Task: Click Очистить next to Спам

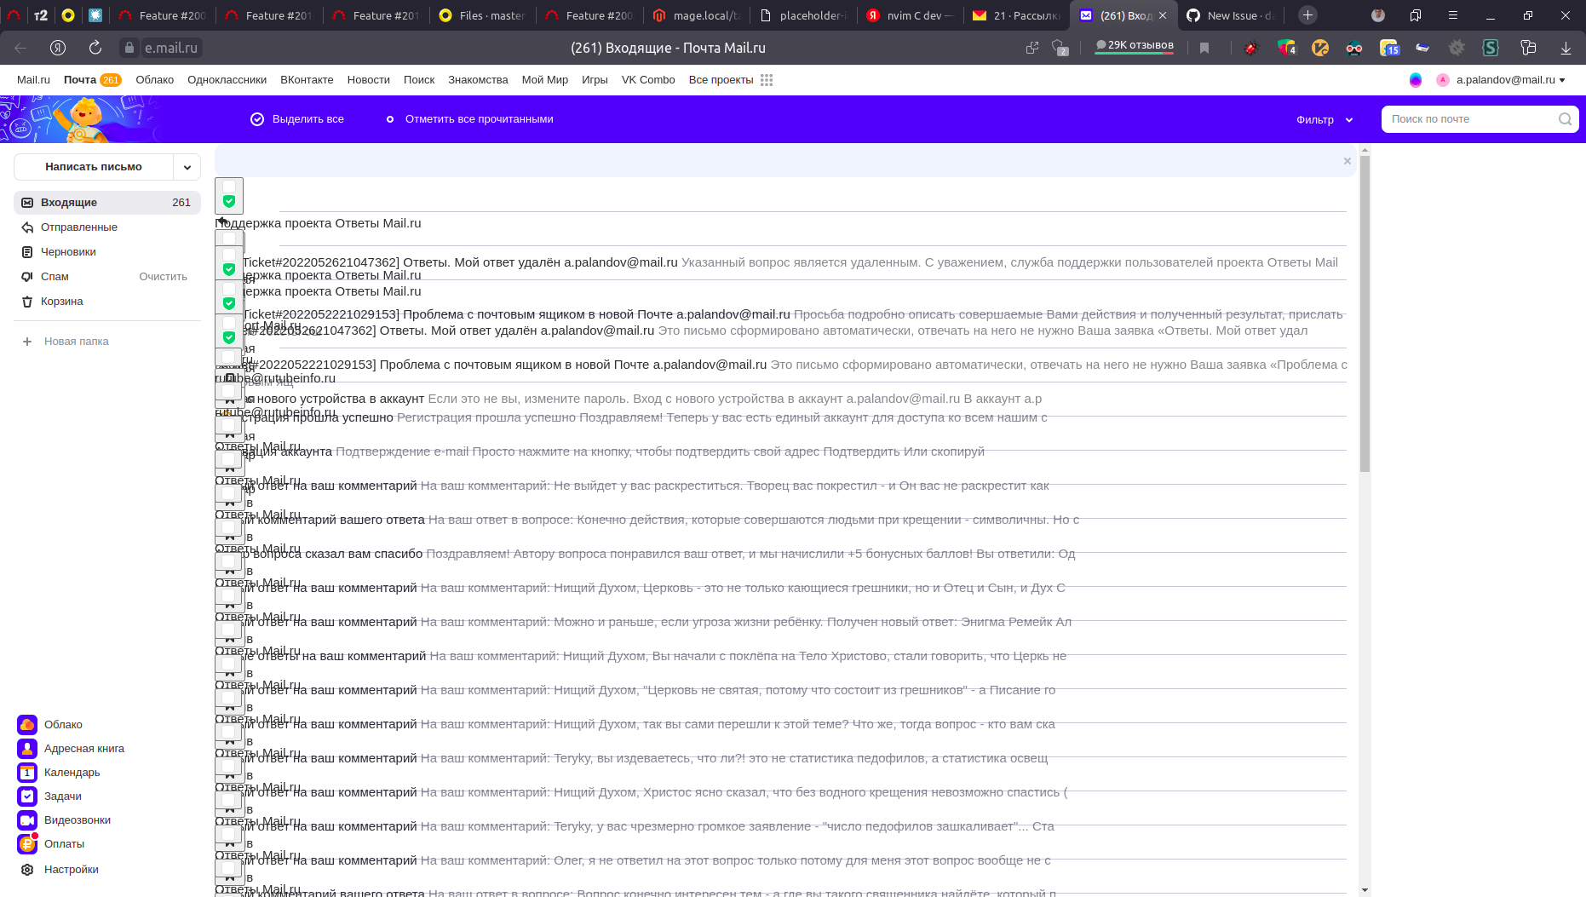Action: [x=163, y=277]
